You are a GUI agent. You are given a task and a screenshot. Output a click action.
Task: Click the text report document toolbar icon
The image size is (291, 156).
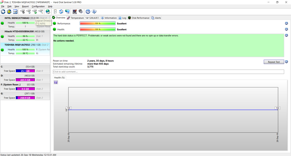coord(55,11)
